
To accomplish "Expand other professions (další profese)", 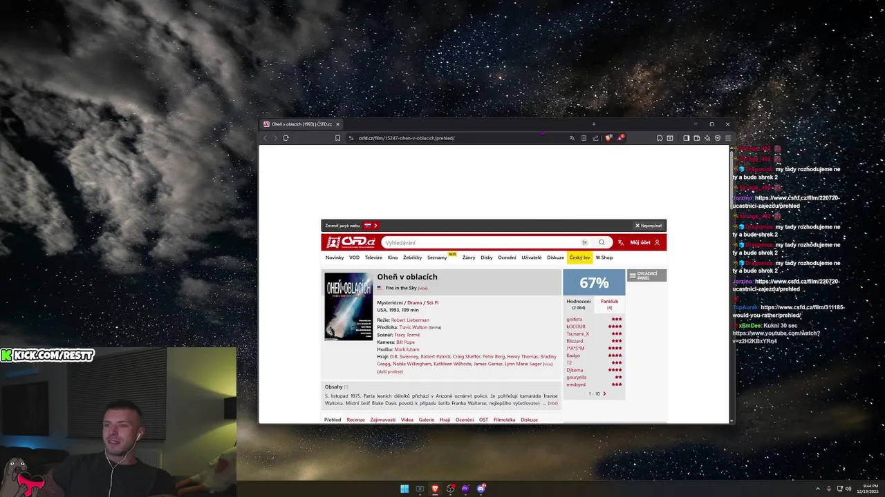I will 390,371.
